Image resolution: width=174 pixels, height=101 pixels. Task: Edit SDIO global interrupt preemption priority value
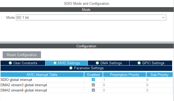coord(124,80)
